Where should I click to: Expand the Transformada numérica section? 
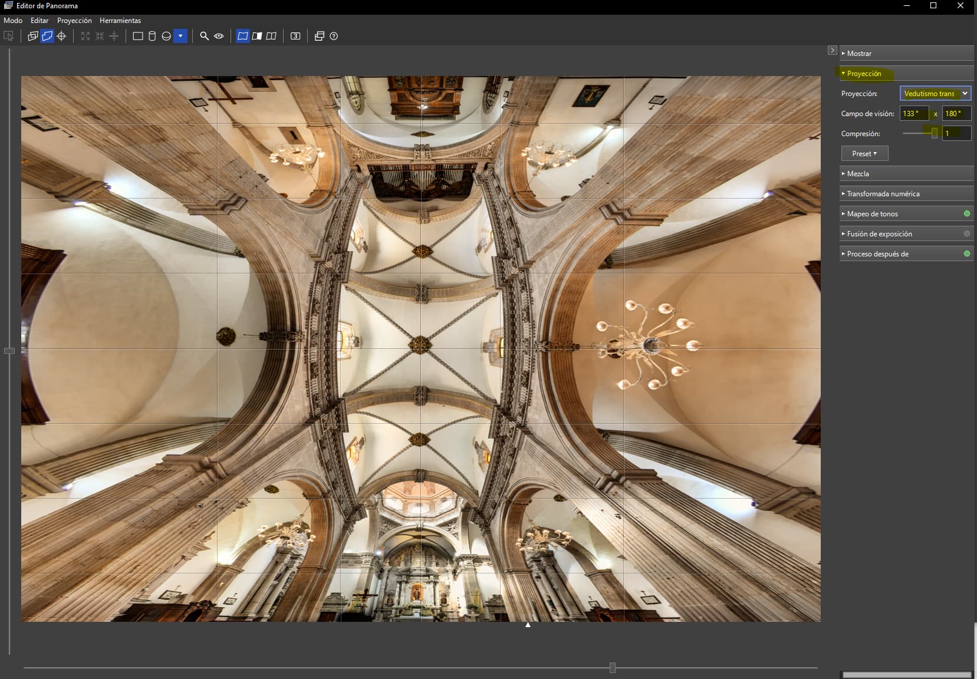coord(906,193)
